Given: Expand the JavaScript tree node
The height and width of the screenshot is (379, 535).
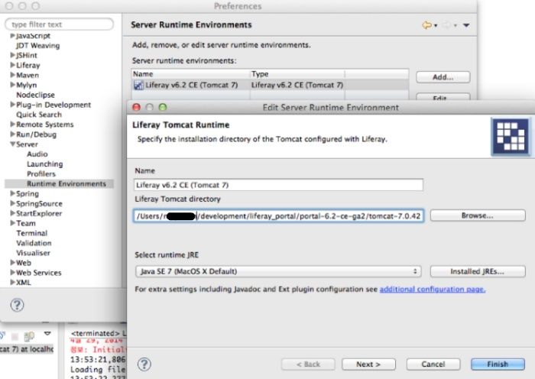Looking at the screenshot, I should tap(13, 35).
